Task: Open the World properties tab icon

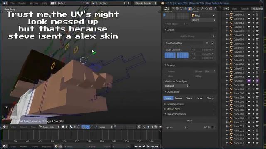Action: pyautogui.click(x=185, y=8)
